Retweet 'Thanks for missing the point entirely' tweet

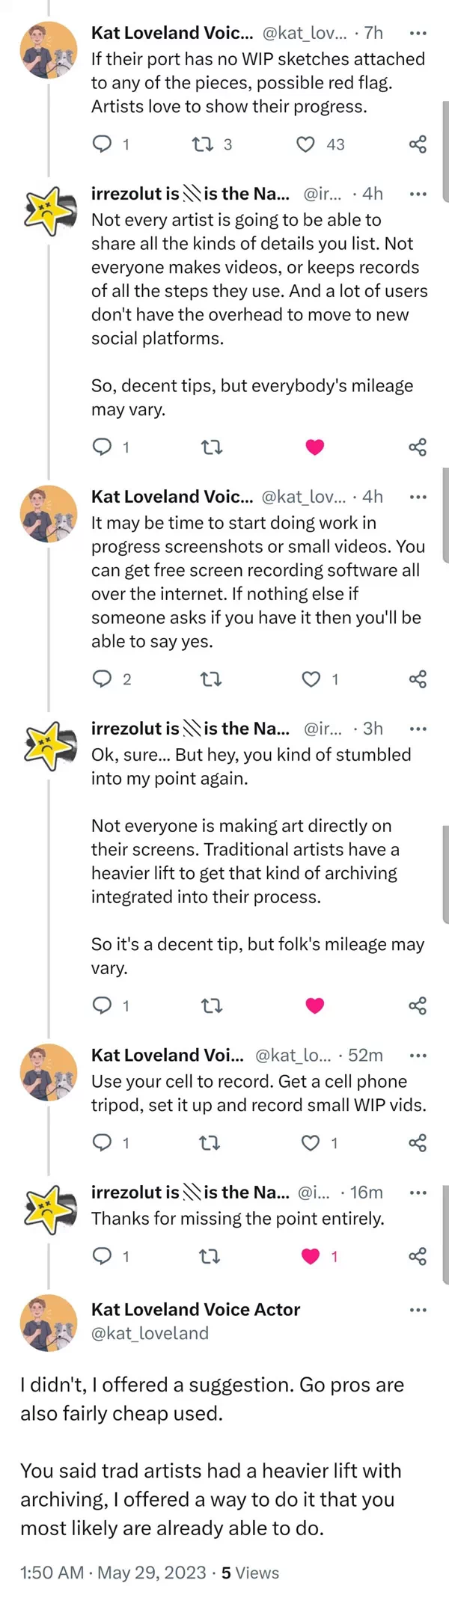pos(212,1257)
